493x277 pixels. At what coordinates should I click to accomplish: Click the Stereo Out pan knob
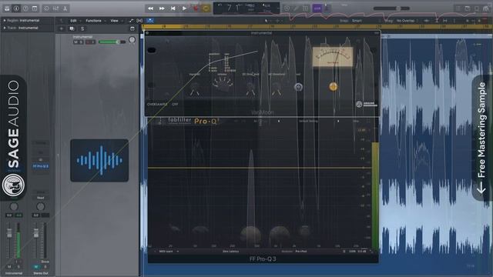[40, 207]
